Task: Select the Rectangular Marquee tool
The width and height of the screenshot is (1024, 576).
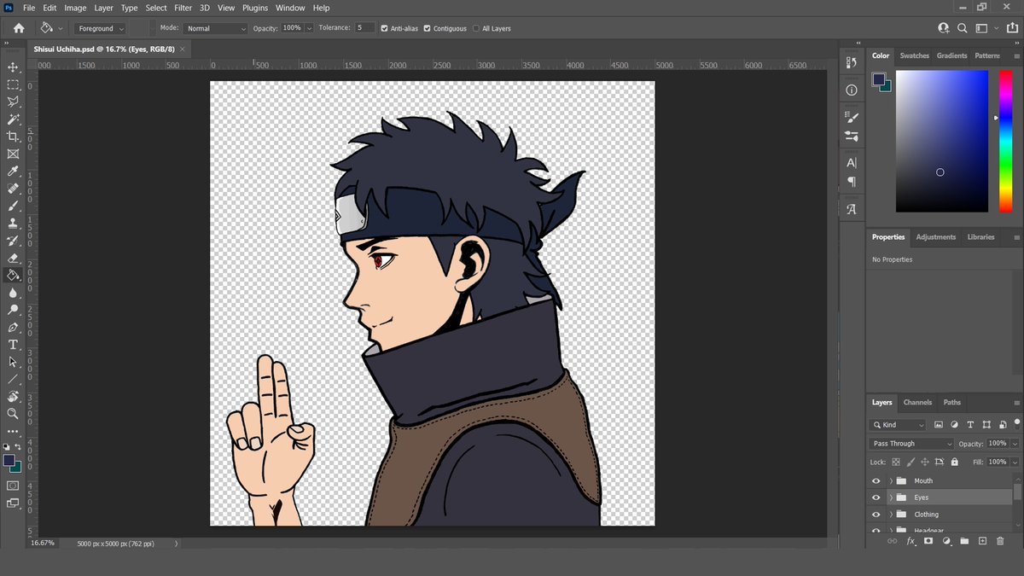Action: pyautogui.click(x=13, y=84)
